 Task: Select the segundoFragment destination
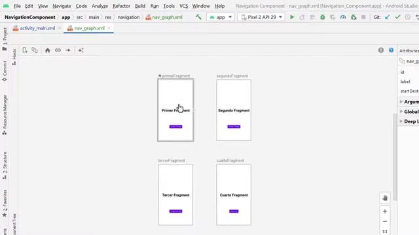pos(234,110)
